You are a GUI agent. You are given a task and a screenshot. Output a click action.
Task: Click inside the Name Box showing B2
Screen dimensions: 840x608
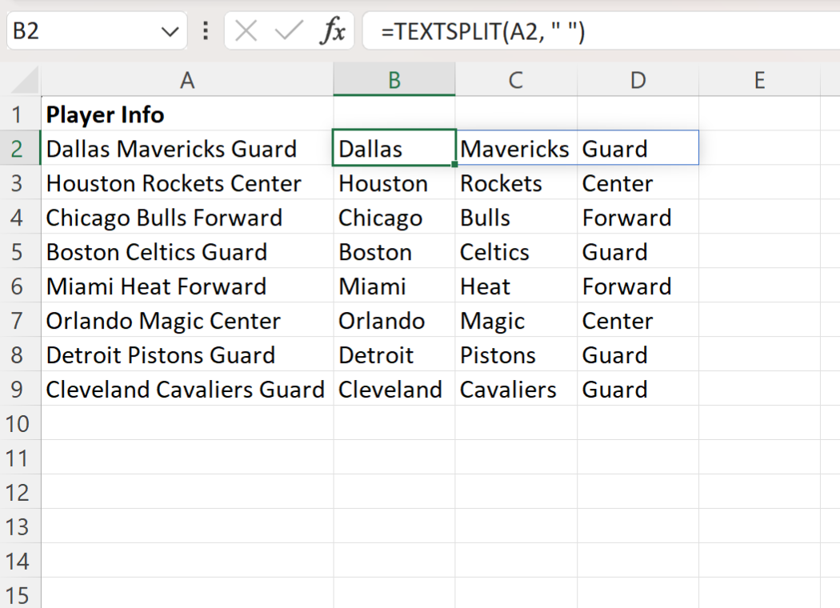pos(80,32)
